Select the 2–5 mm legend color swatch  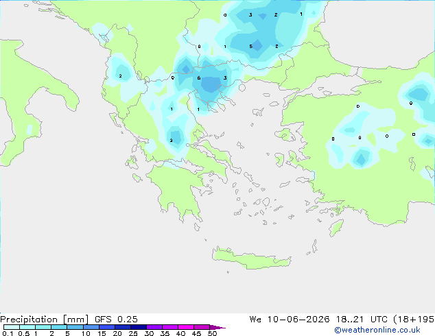[59, 327]
